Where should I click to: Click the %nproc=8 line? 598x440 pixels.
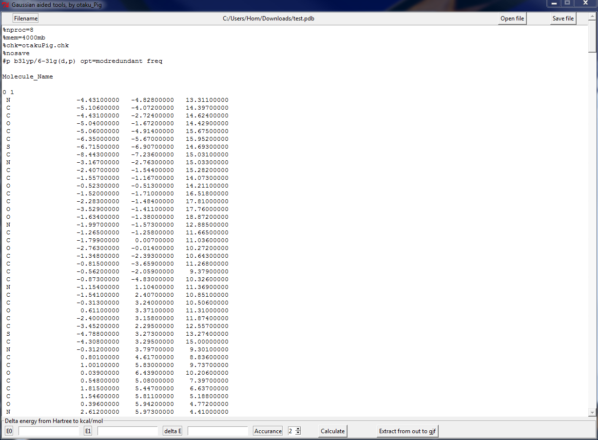[18, 30]
